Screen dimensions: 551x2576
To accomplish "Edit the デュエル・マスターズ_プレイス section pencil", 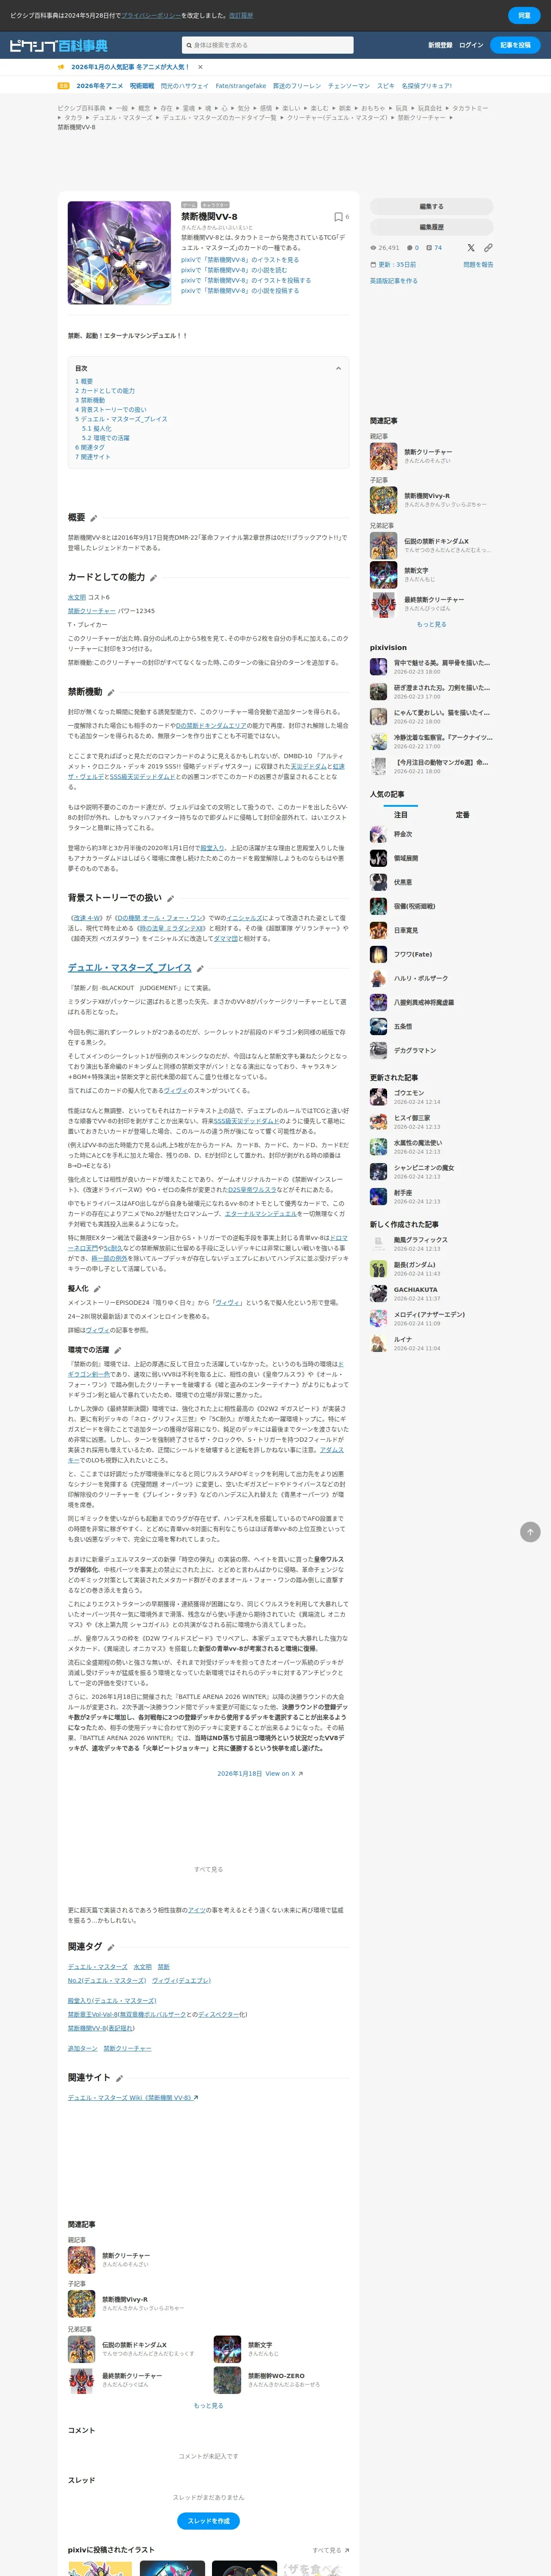I will (x=200, y=968).
